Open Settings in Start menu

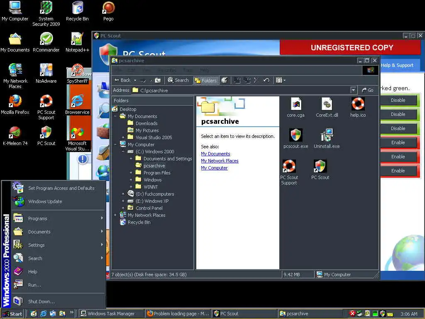click(x=58, y=245)
